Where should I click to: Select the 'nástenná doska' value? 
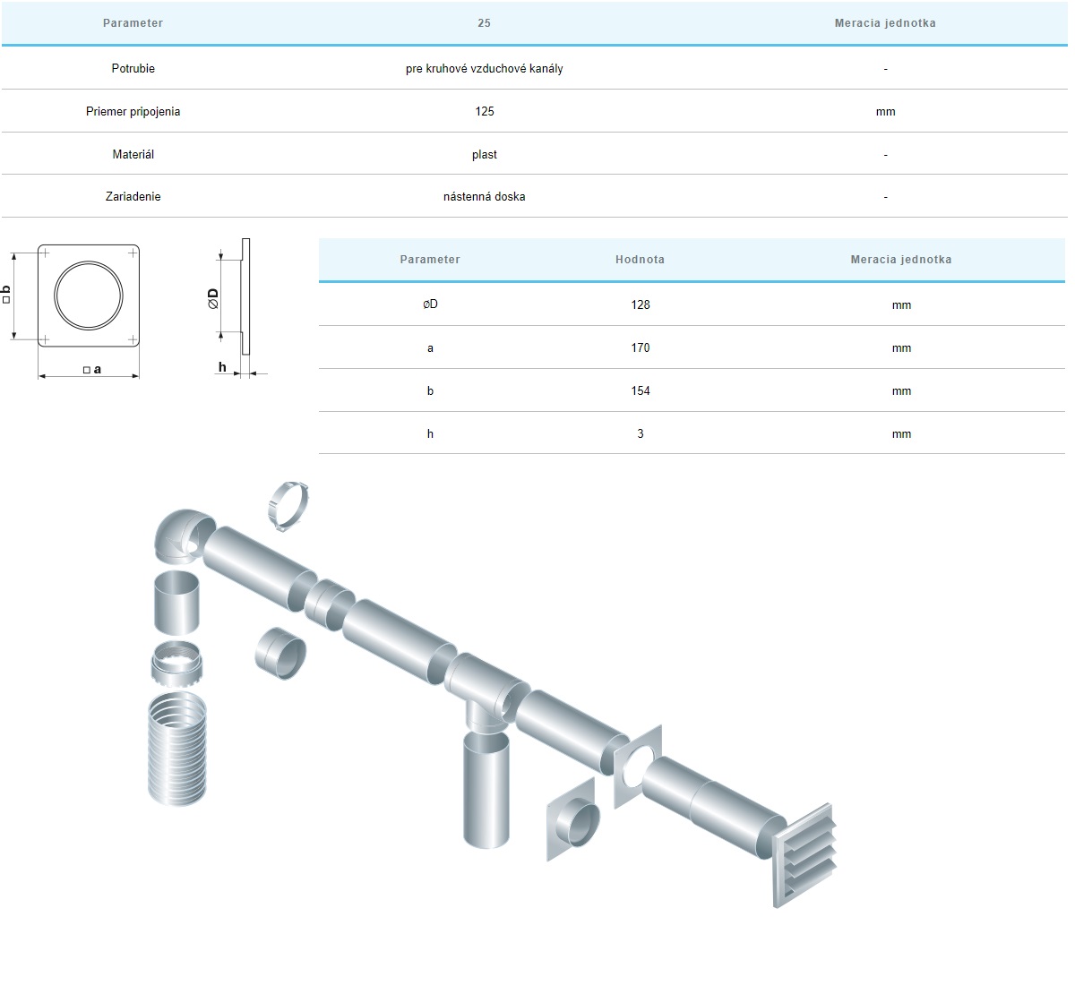click(x=484, y=197)
